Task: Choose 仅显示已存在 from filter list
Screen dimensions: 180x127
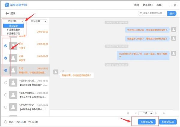Action: coord(14,33)
